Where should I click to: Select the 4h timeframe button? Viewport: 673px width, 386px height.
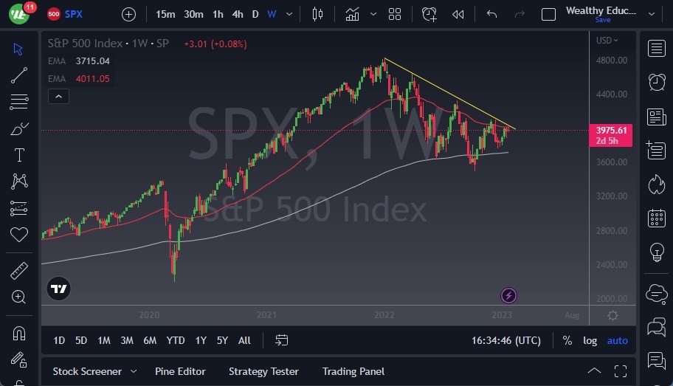click(237, 14)
